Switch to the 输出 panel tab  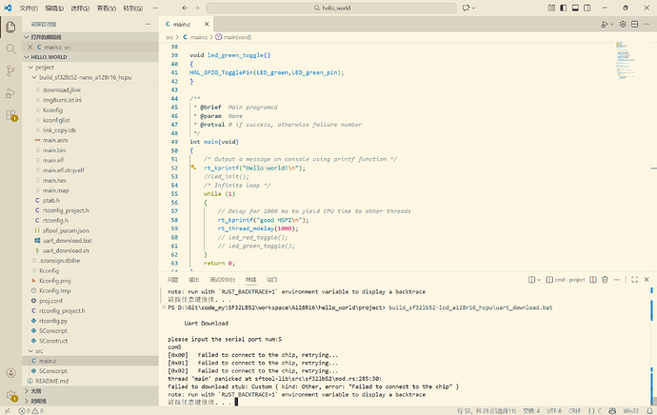[194, 280]
